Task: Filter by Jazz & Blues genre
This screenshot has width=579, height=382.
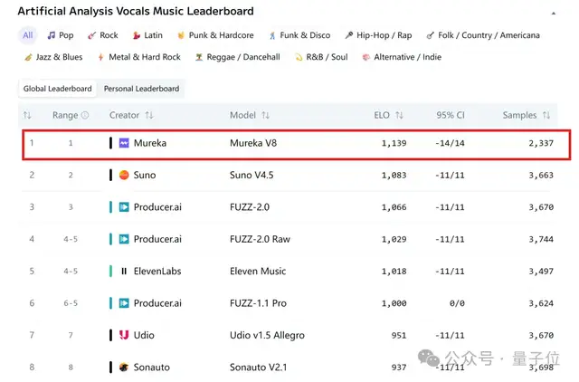Action: point(53,57)
